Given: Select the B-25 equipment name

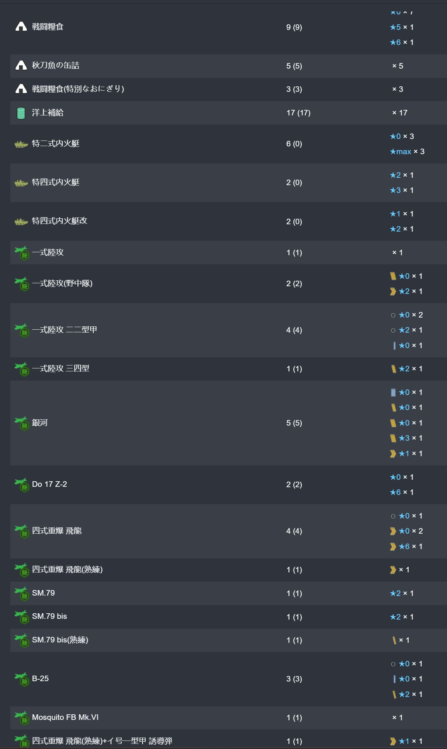Looking at the screenshot, I should click(x=40, y=679).
